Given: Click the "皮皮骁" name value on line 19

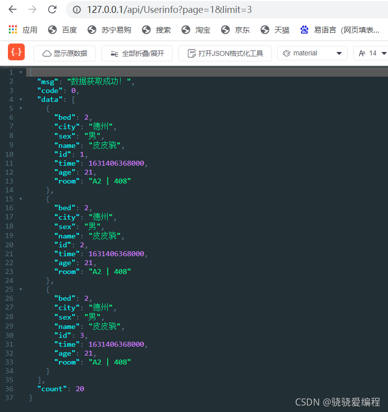Looking at the screenshot, I should [x=104, y=236].
